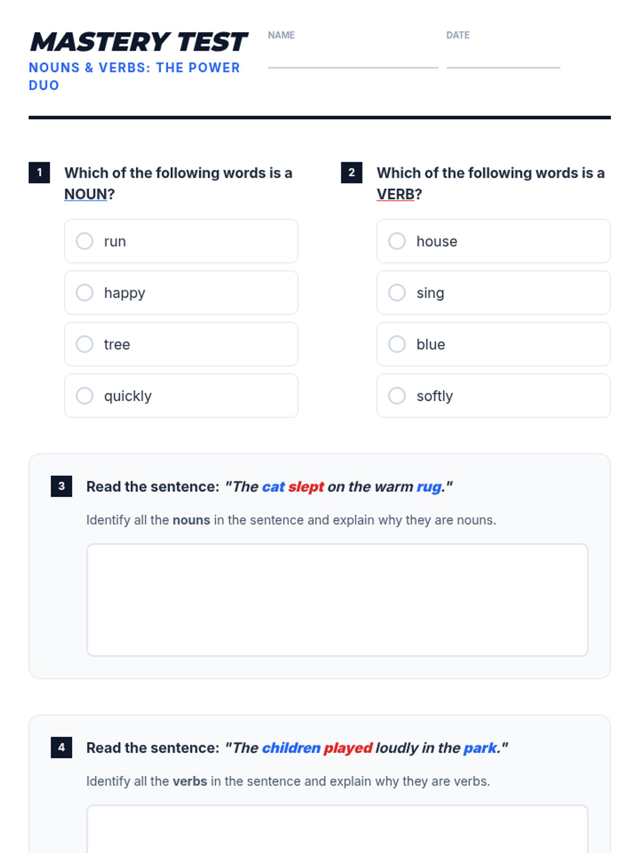Click the question 4 number badge
Viewport: 639px width, 853px height.
coord(62,747)
